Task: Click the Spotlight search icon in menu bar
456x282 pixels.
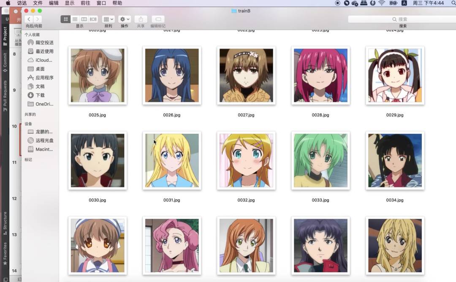Action: (453, 3)
